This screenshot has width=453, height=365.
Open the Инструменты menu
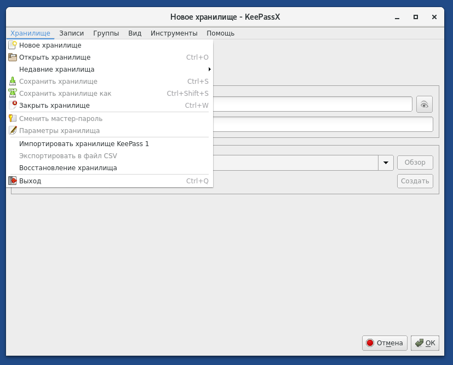point(174,33)
